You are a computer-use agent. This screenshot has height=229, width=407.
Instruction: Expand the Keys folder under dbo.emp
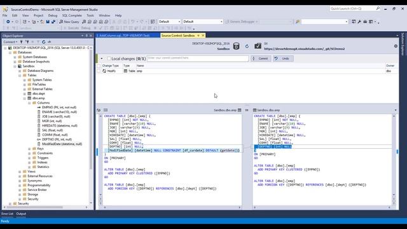tap(29, 149)
